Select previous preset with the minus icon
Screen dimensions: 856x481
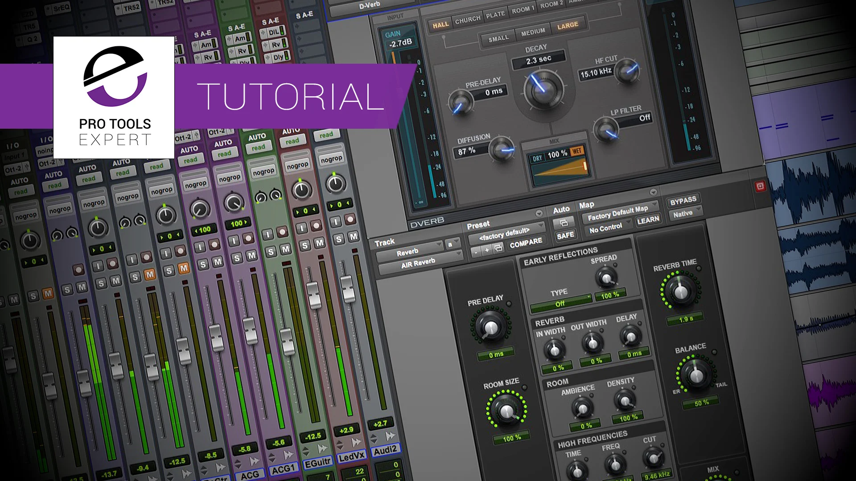click(x=476, y=252)
